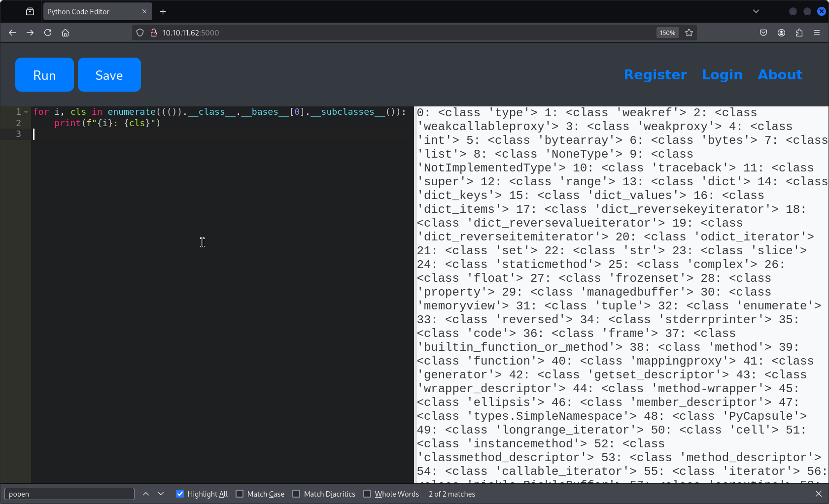Go to the browser home page
The image size is (829, 504).
click(65, 33)
